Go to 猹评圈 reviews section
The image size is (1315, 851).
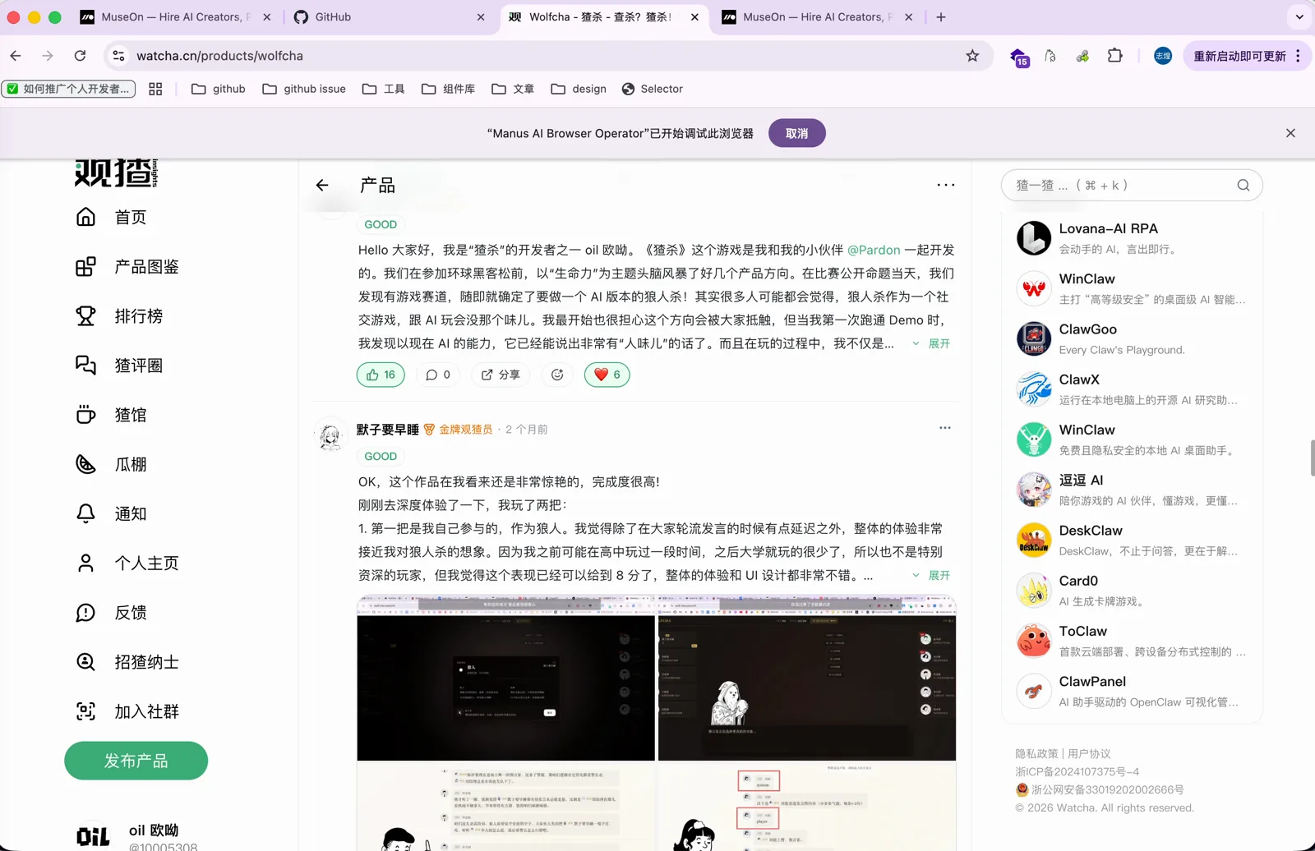point(119,365)
